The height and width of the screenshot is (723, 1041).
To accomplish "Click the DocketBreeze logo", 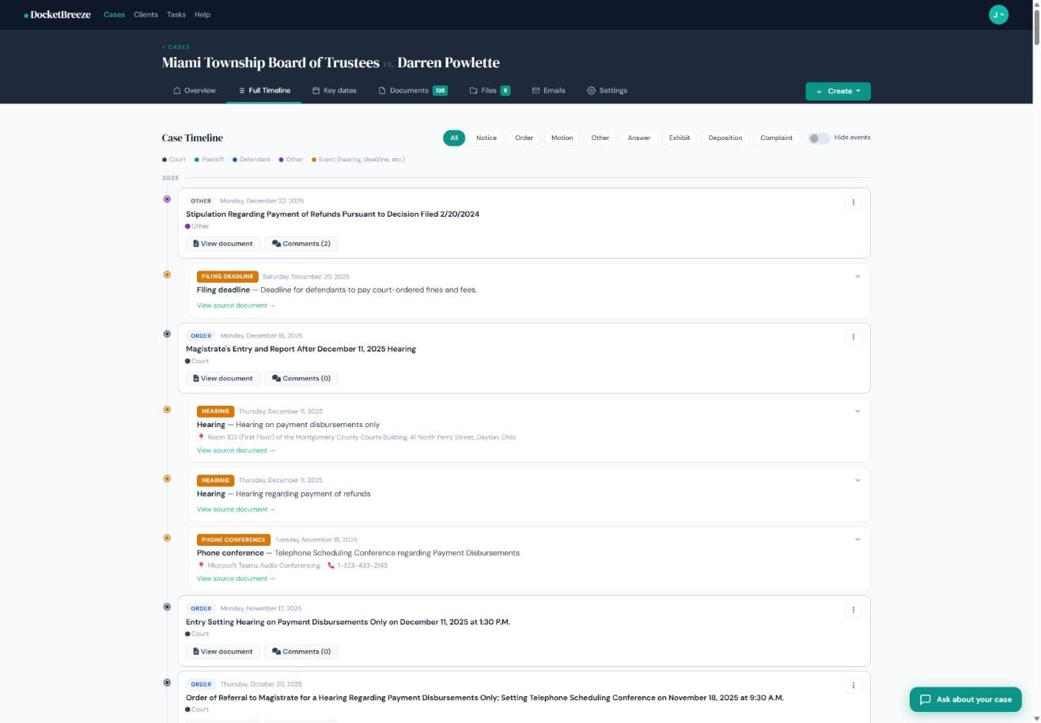I will [57, 14].
